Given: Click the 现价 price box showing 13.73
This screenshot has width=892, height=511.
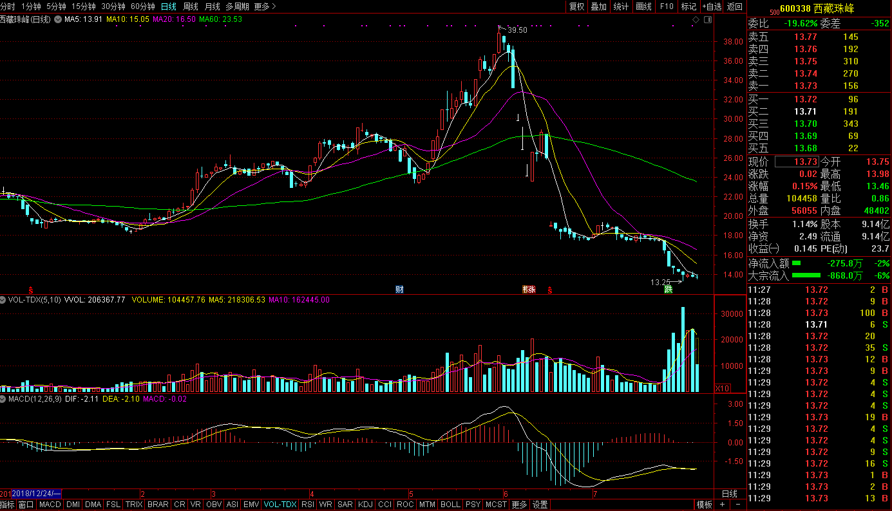Looking at the screenshot, I should (x=797, y=162).
